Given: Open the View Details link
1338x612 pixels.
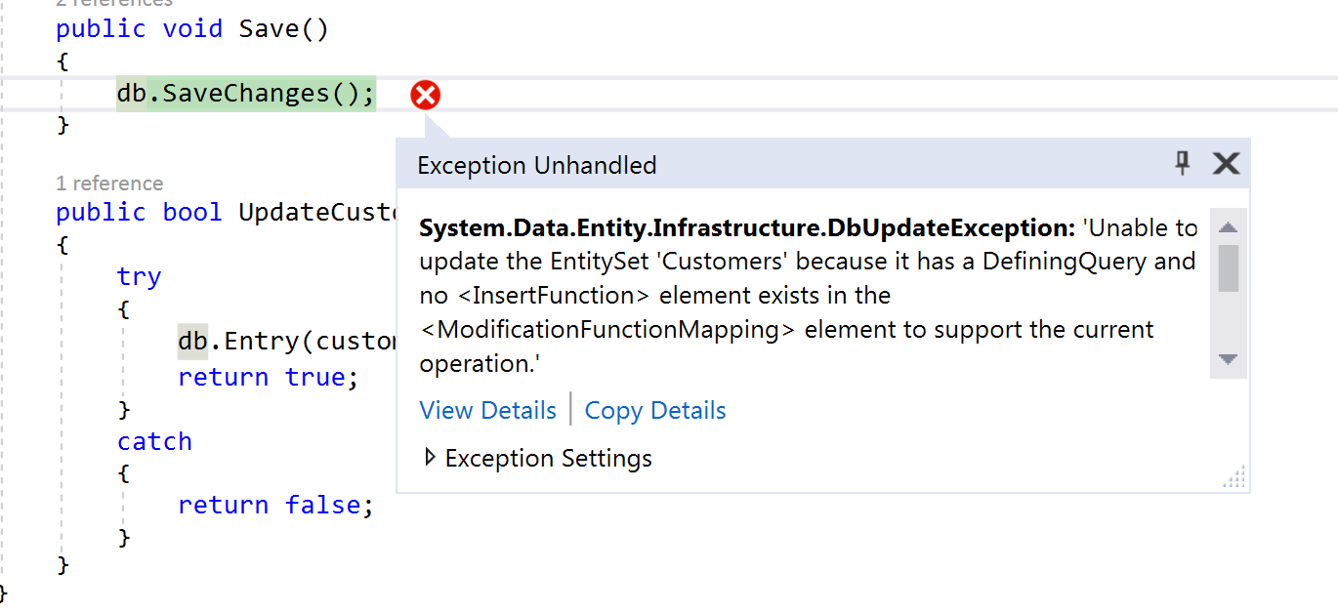Looking at the screenshot, I should click(487, 410).
